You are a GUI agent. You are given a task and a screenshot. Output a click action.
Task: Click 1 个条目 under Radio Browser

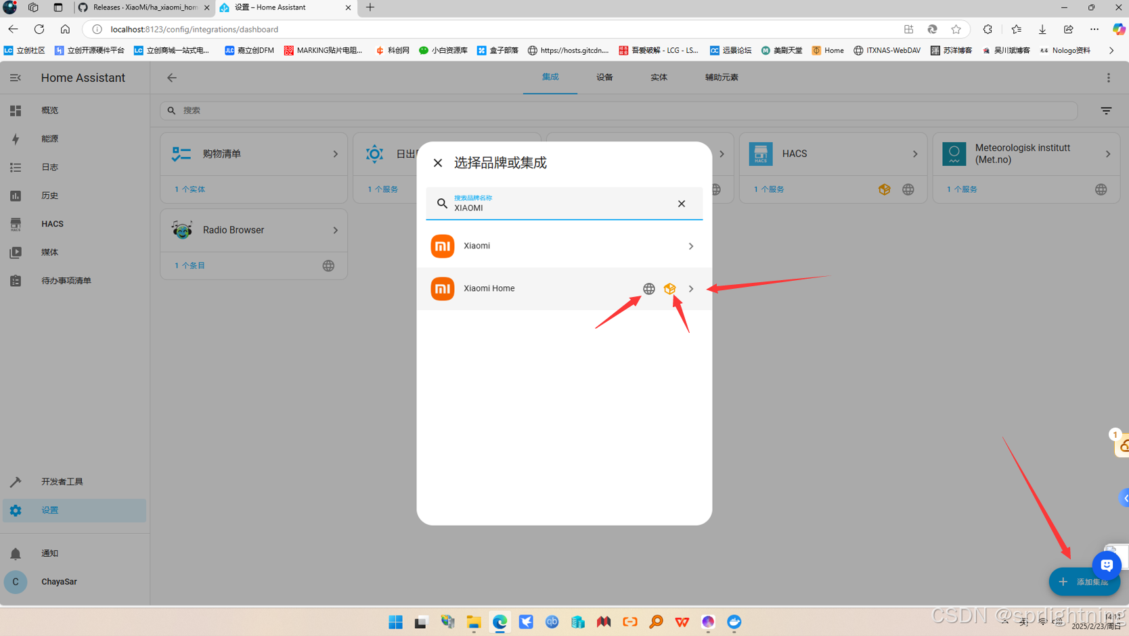190,266
